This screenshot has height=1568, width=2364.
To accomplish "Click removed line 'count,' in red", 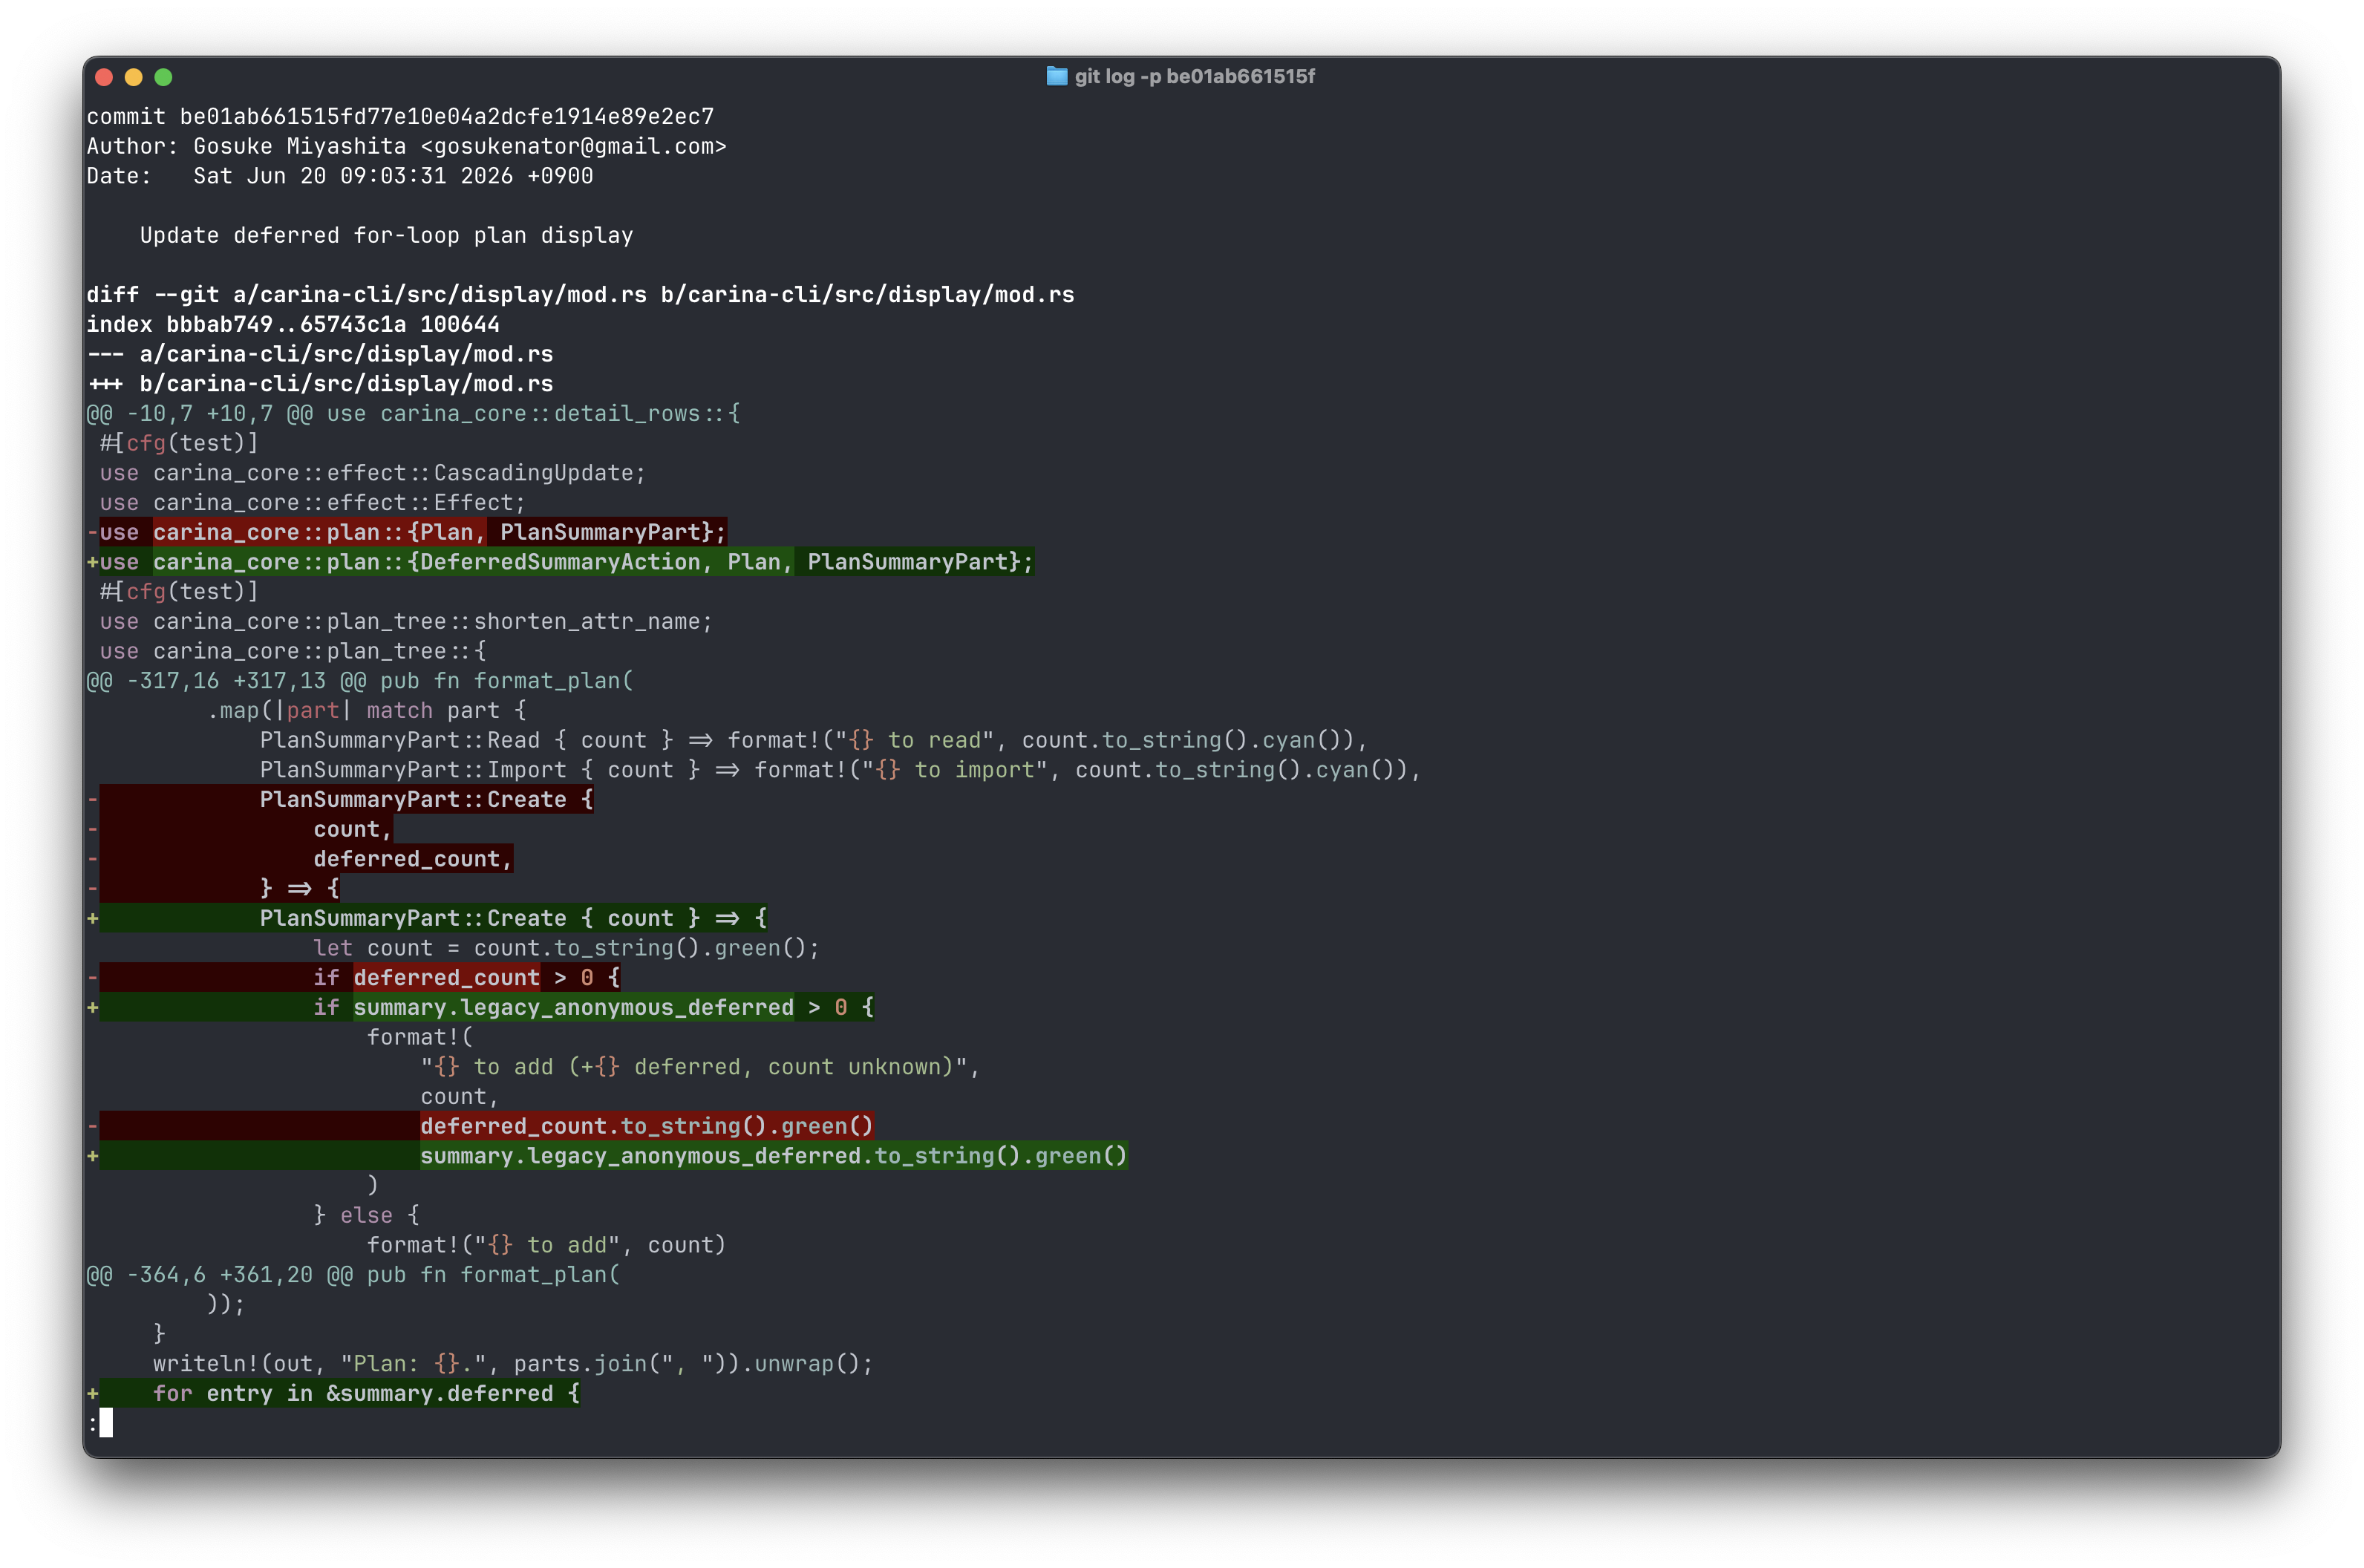I will coord(240,829).
